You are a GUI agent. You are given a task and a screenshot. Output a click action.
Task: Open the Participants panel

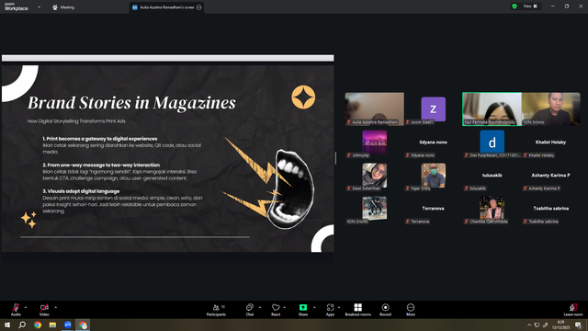(217, 310)
